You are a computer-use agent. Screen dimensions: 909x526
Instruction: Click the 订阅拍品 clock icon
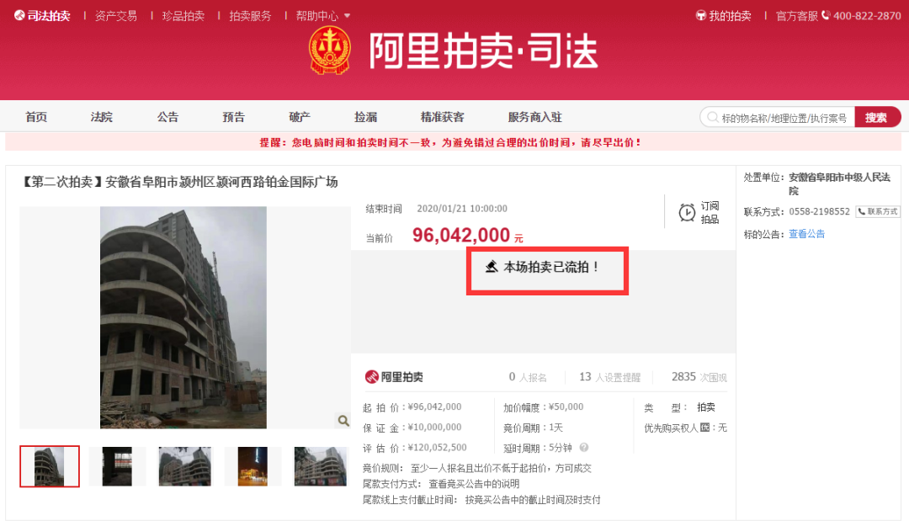click(687, 212)
